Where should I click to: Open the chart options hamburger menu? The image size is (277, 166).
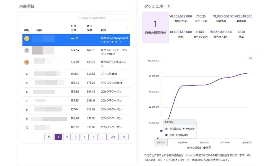click(x=250, y=58)
